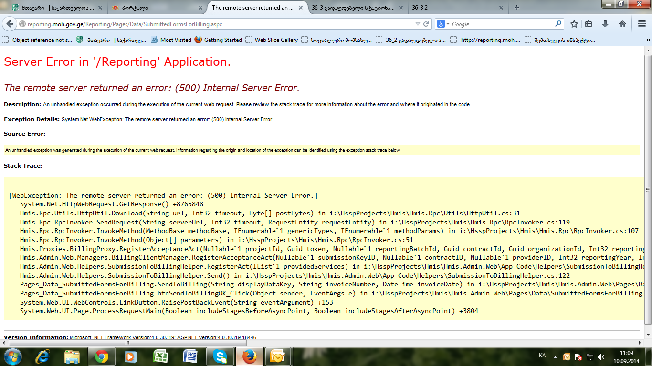652x366 pixels.
Task: Open the bookmarks list icon
Action: click(589, 24)
